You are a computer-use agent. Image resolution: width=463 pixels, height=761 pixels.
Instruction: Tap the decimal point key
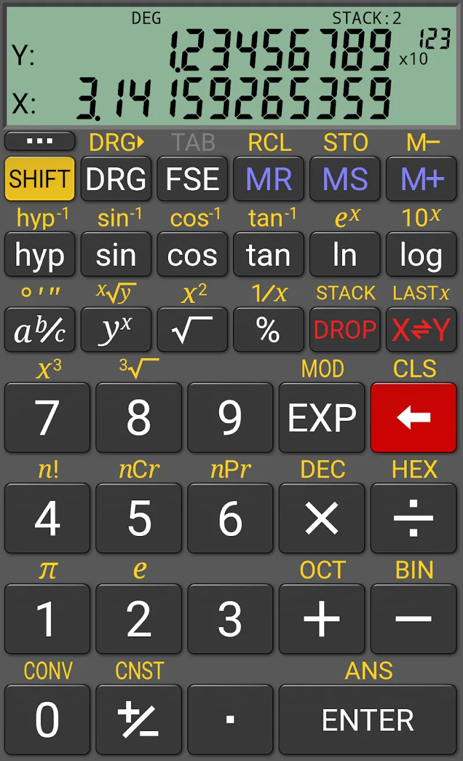230,720
